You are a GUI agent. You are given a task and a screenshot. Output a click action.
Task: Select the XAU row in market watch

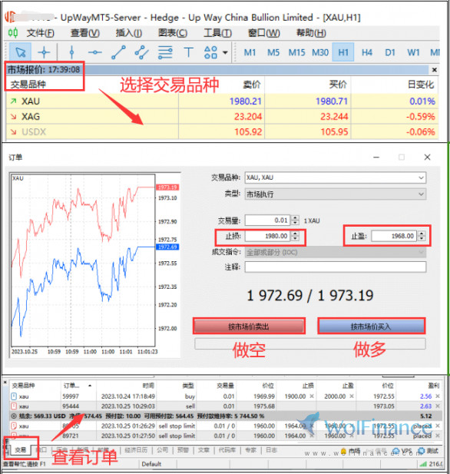coord(222,101)
